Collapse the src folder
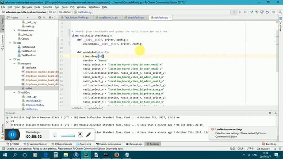This screenshot has width=283, height=159. (x=10, y=59)
